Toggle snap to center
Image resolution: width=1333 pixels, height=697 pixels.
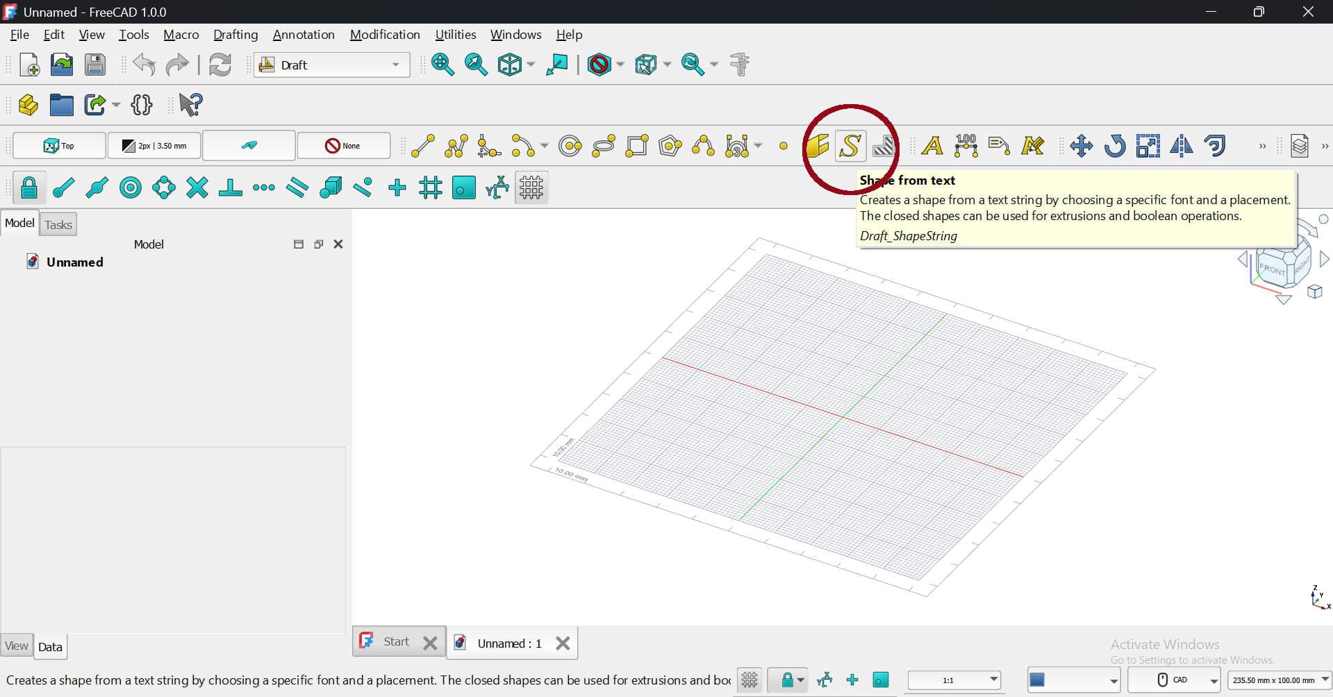click(x=131, y=187)
